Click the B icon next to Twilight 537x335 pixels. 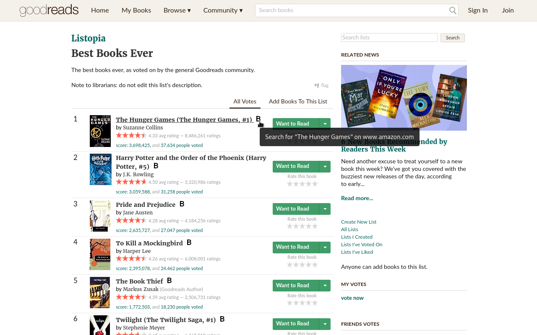pos(222,319)
